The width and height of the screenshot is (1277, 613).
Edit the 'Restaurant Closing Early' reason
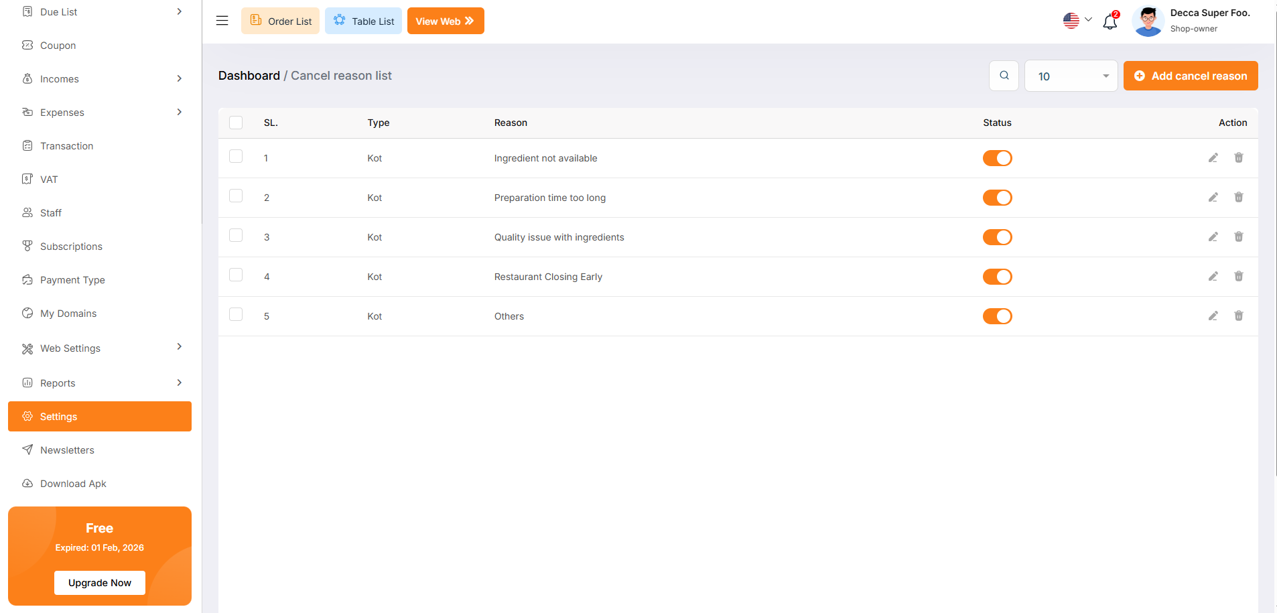1213,277
